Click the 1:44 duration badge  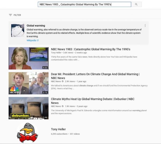[x=45, y=118]
